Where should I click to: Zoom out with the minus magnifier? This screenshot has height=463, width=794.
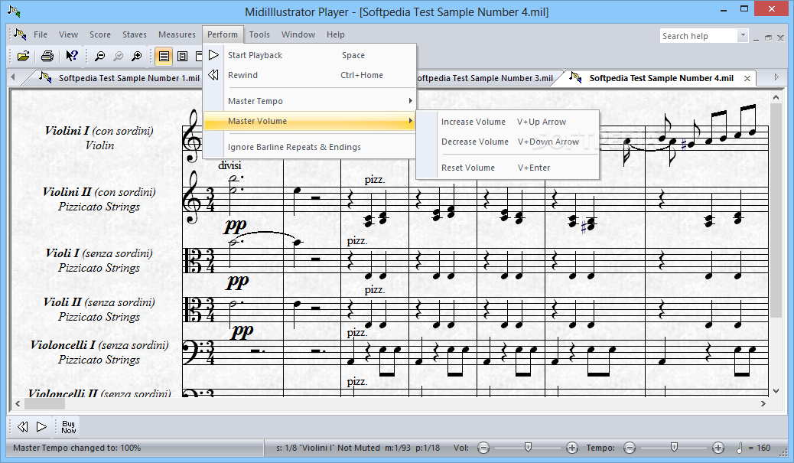pos(99,56)
